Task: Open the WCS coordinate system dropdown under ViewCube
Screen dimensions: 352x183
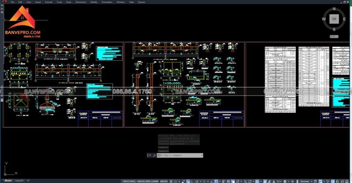Action: [334, 36]
